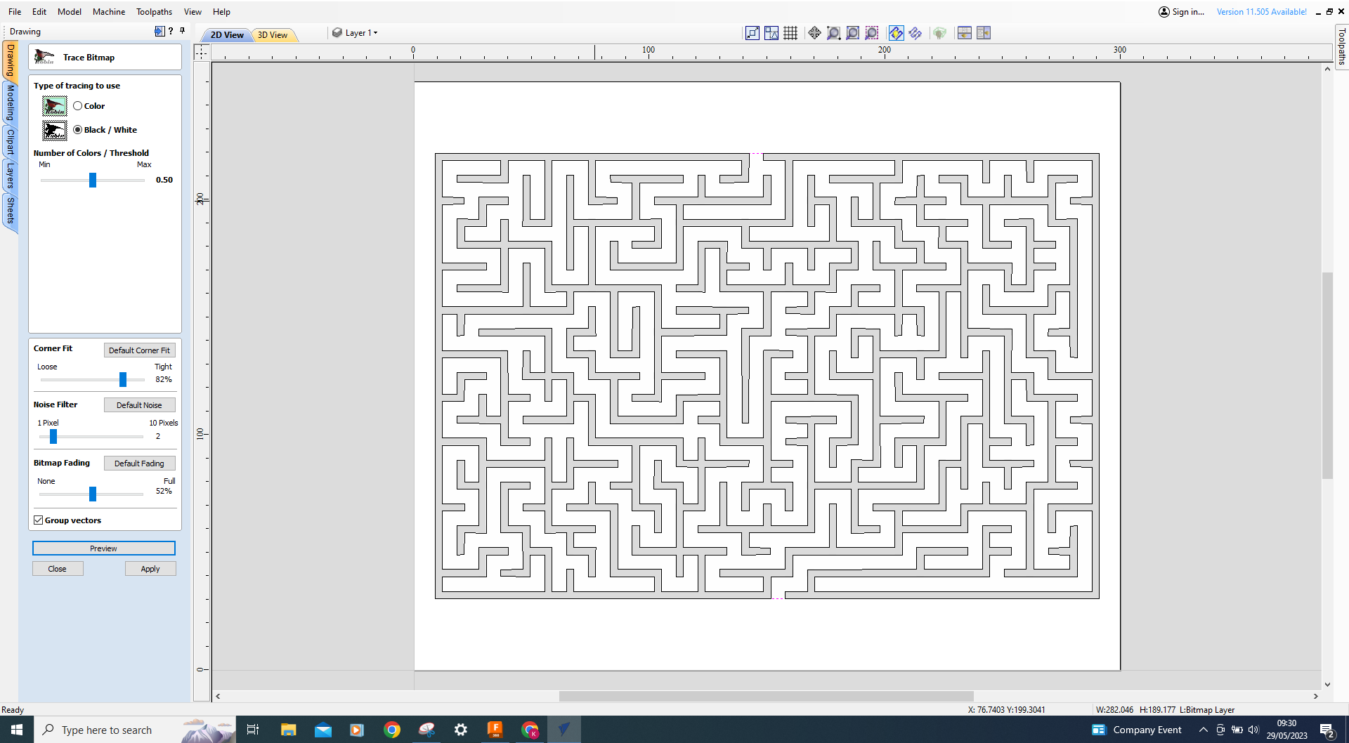1349x743 pixels.
Task: Click the horizontal scrollbar below the canvas
Action: pyautogui.click(x=766, y=696)
